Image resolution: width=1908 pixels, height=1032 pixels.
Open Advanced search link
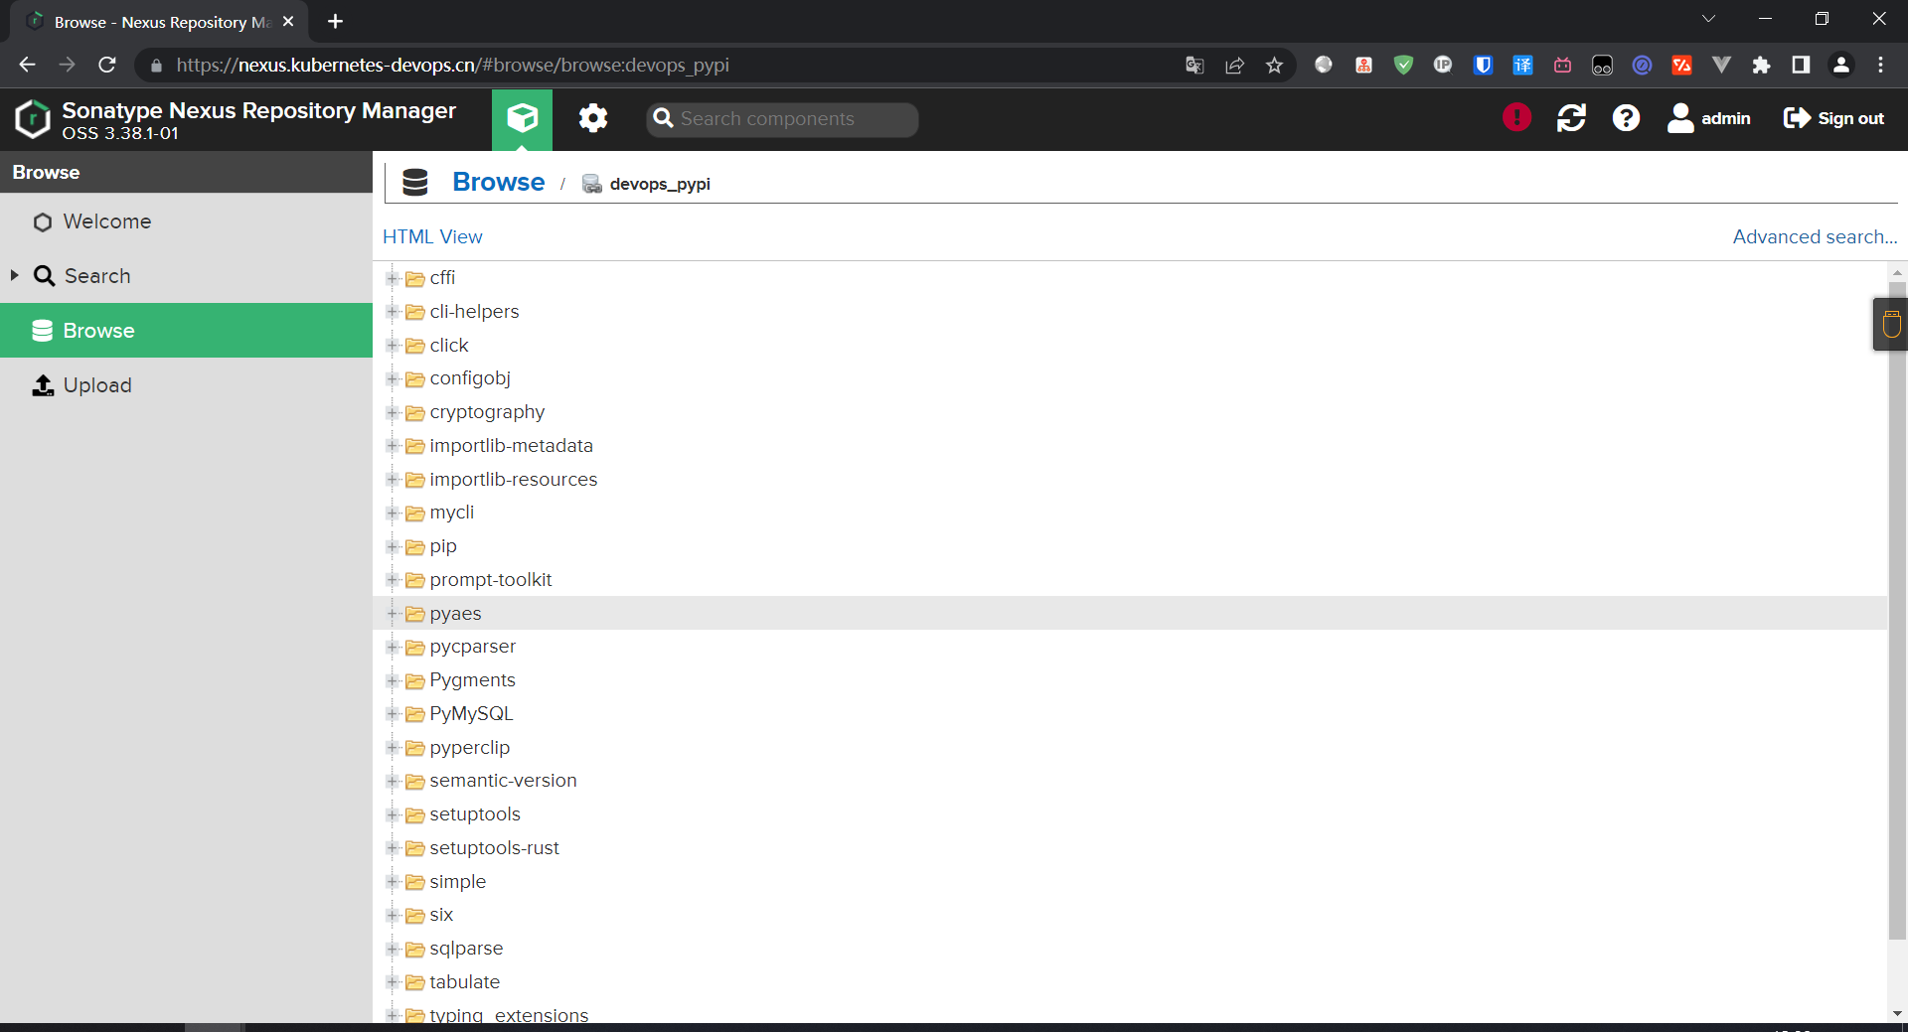tap(1815, 237)
